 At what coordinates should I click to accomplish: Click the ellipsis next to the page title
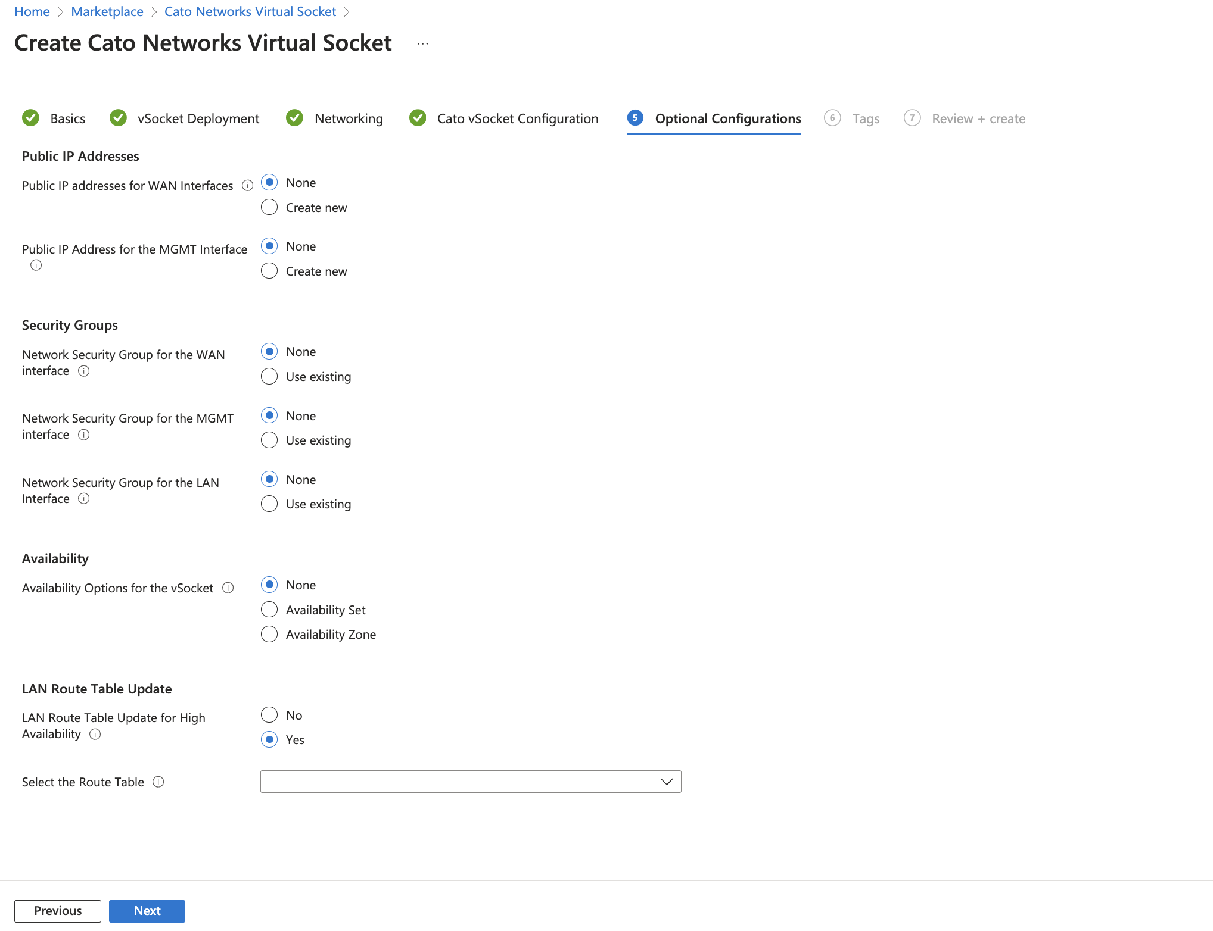click(423, 43)
